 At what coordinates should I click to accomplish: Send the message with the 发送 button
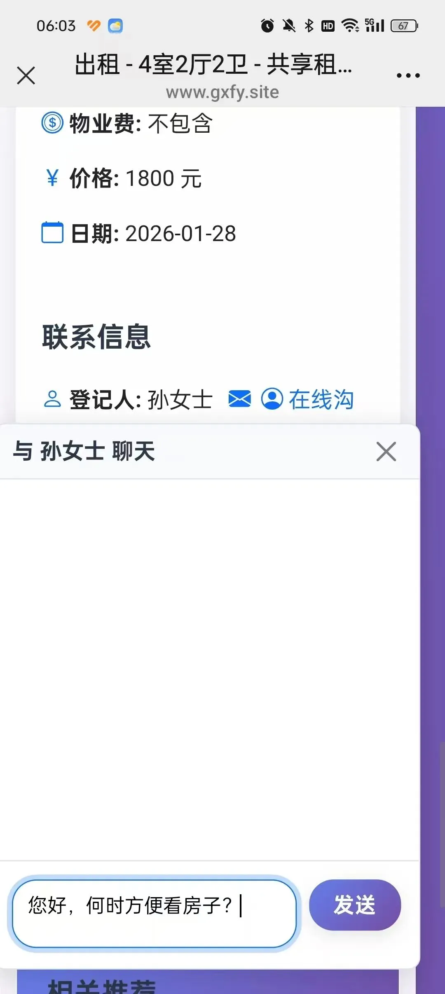coord(355,905)
